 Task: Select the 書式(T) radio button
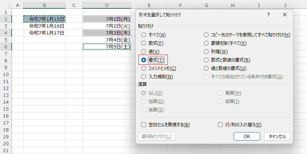pos(144,60)
